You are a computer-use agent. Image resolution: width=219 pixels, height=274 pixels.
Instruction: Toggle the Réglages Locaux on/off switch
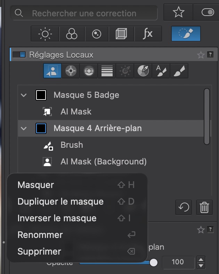(19, 55)
